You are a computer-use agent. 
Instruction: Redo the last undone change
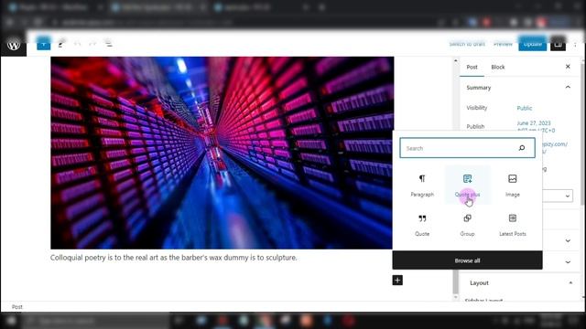coord(92,44)
